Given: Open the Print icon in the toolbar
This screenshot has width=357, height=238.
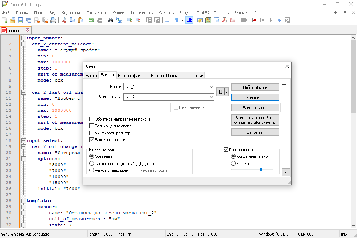Looking at the screenshot, I should click(x=53, y=20).
